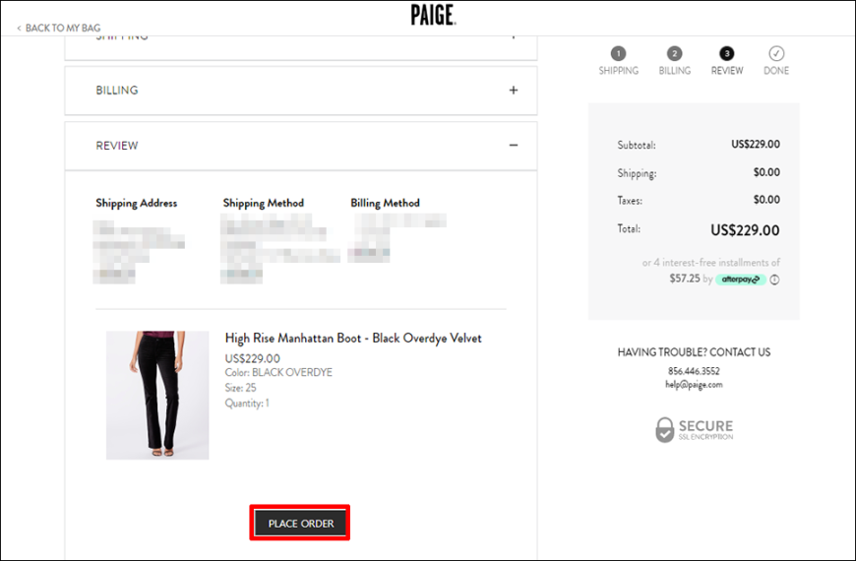Open High Rise Manhattan Boot product title
856x561 pixels.
[x=353, y=339]
